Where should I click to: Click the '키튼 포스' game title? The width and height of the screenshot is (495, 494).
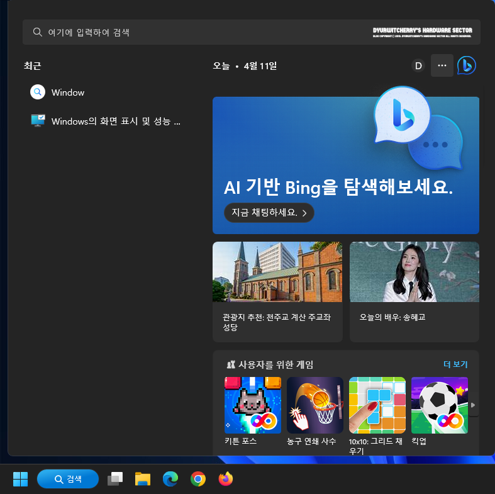click(x=240, y=441)
